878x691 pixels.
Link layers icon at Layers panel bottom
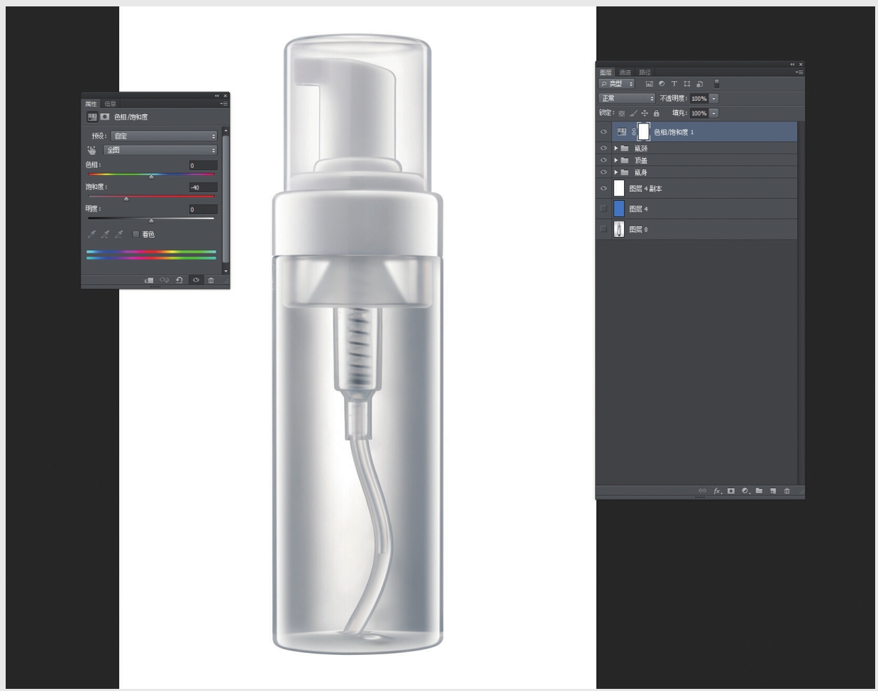point(703,491)
